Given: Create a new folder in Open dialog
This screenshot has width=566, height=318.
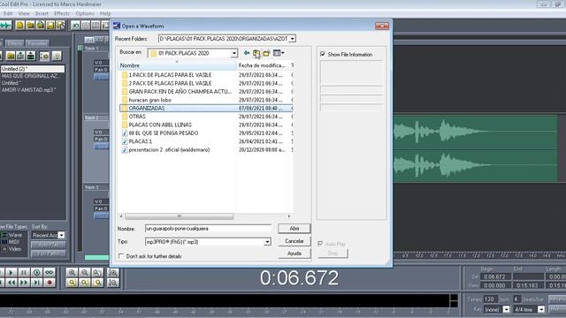Looking at the screenshot, I should [x=266, y=53].
